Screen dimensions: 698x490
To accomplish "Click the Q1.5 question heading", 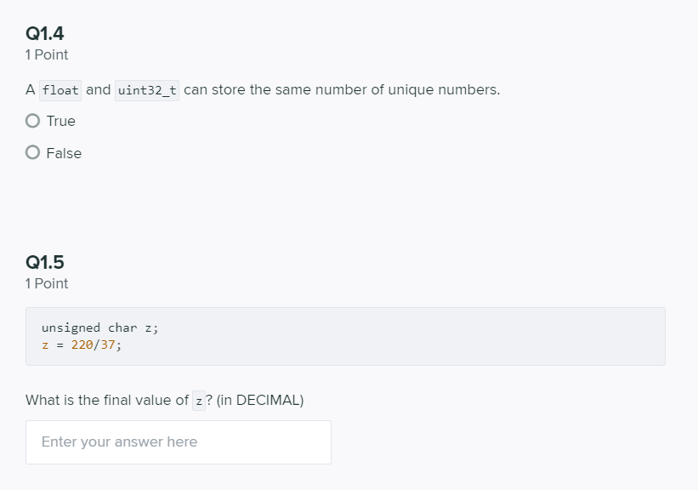I will (45, 263).
